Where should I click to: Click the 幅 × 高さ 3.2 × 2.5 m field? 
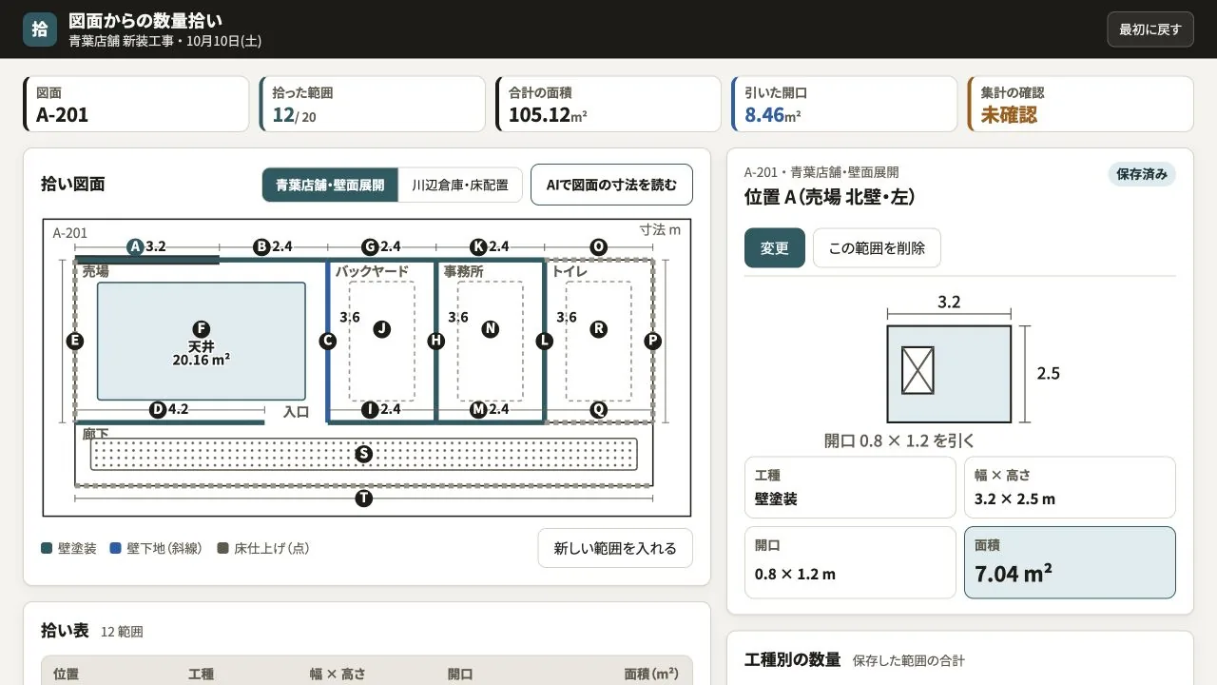coord(1070,487)
